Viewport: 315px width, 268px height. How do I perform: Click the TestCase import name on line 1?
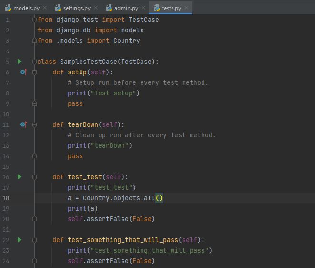(143, 20)
